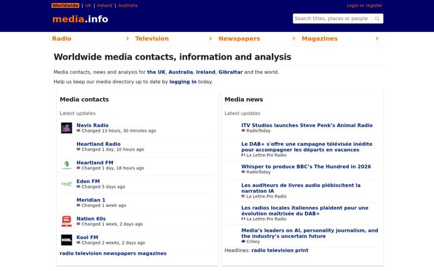The width and height of the screenshot is (434, 271).
Task: Open the livres audio narration IA article
Action: point(301,188)
